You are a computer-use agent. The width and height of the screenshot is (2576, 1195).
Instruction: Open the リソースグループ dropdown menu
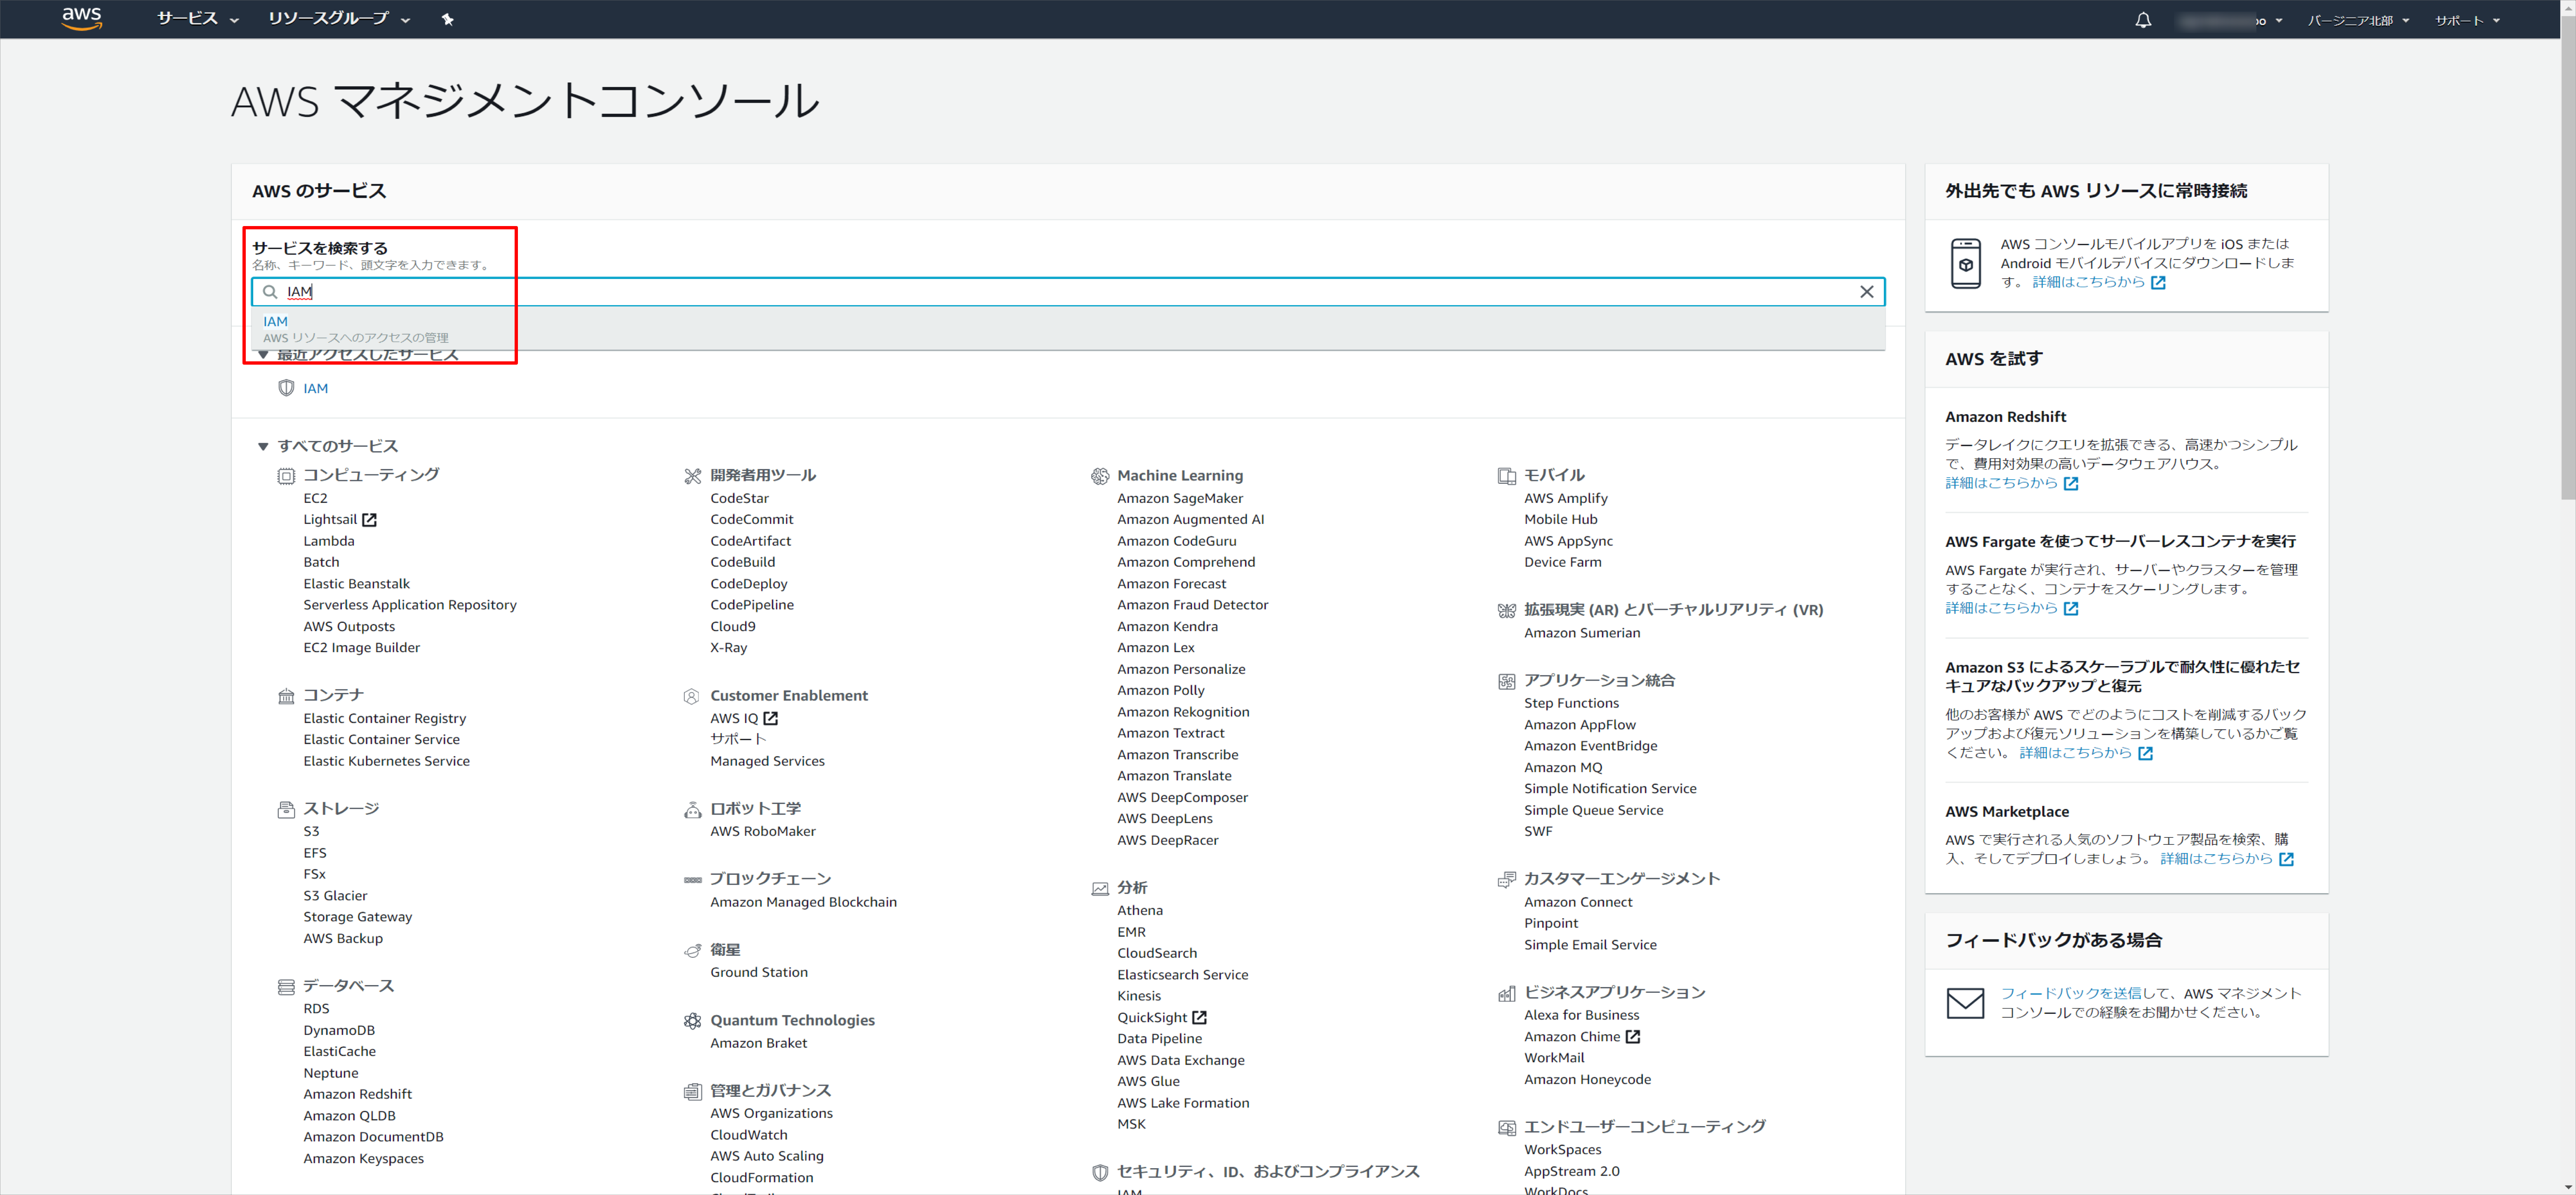(339, 19)
